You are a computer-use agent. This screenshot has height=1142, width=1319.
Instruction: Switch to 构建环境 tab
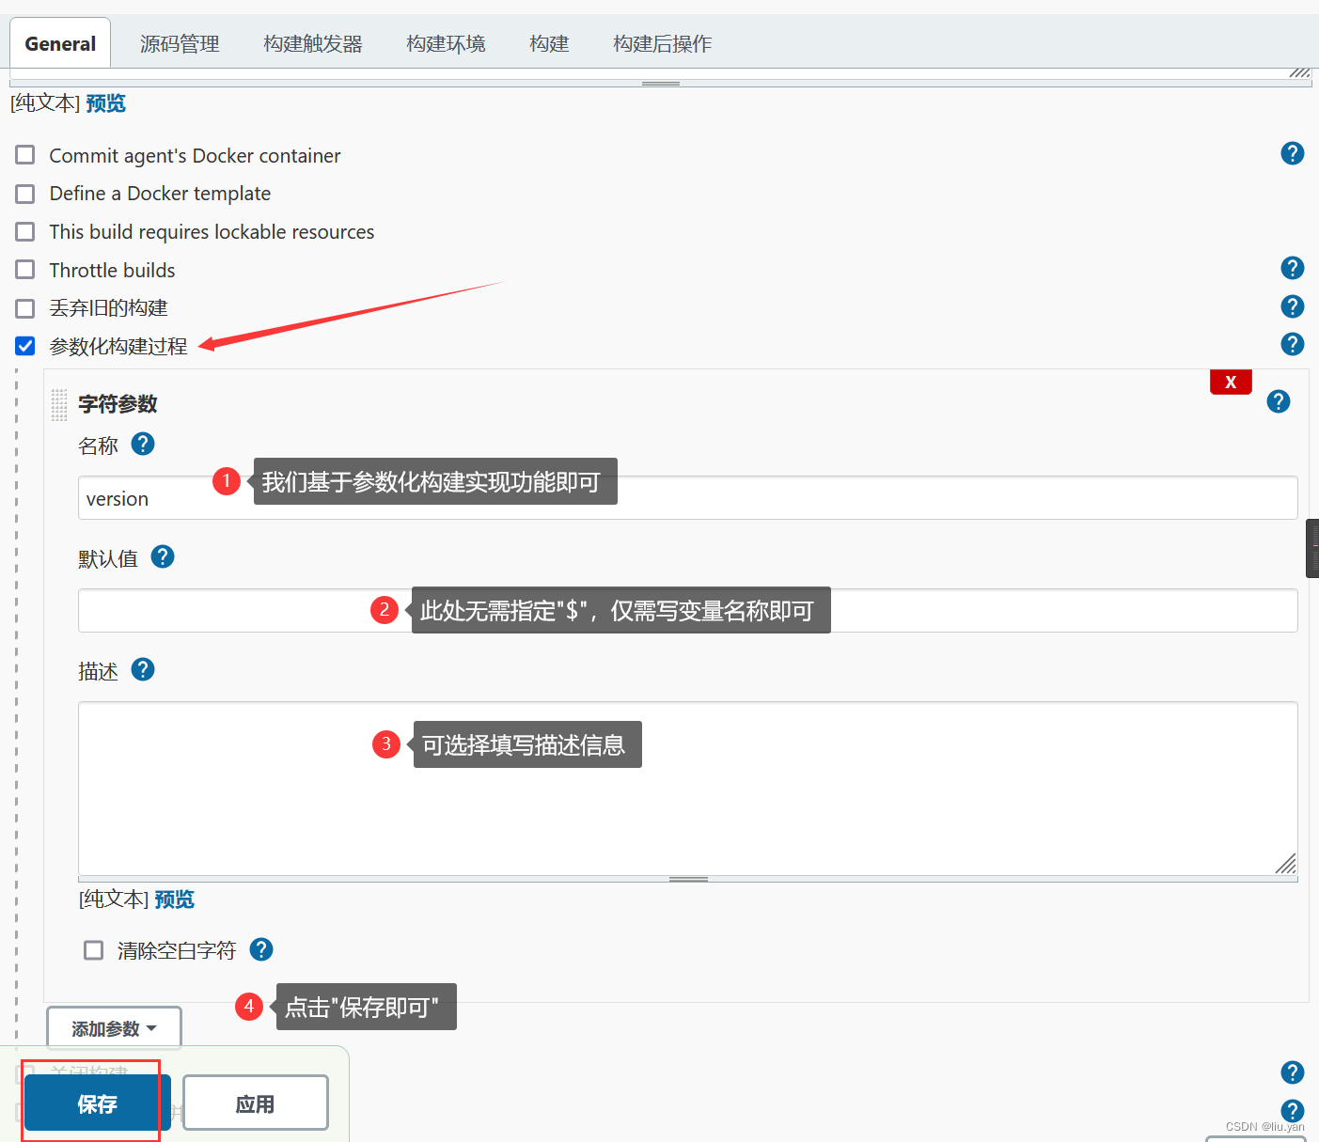coord(446,43)
